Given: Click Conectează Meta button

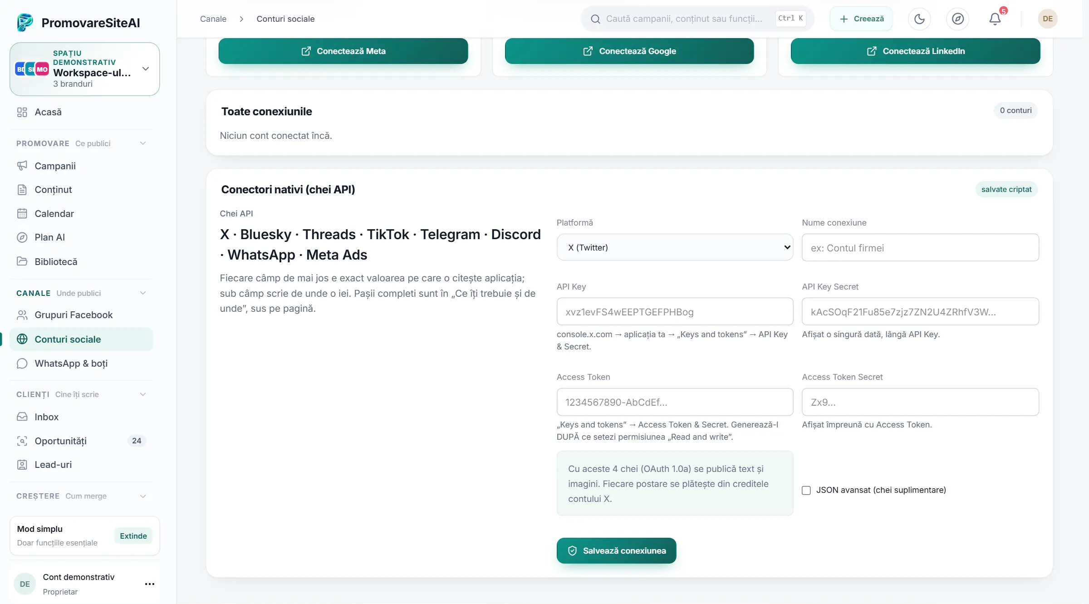Looking at the screenshot, I should pos(343,51).
